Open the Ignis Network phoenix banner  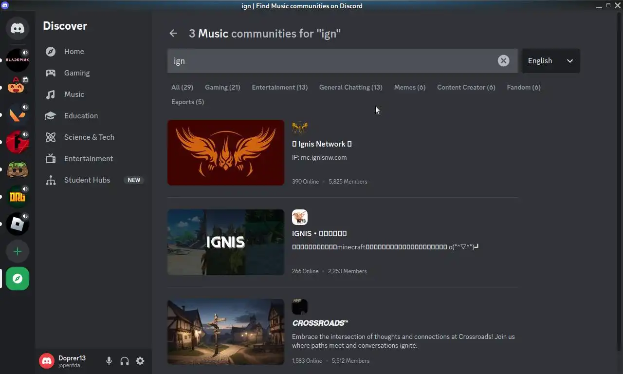pyautogui.click(x=226, y=152)
